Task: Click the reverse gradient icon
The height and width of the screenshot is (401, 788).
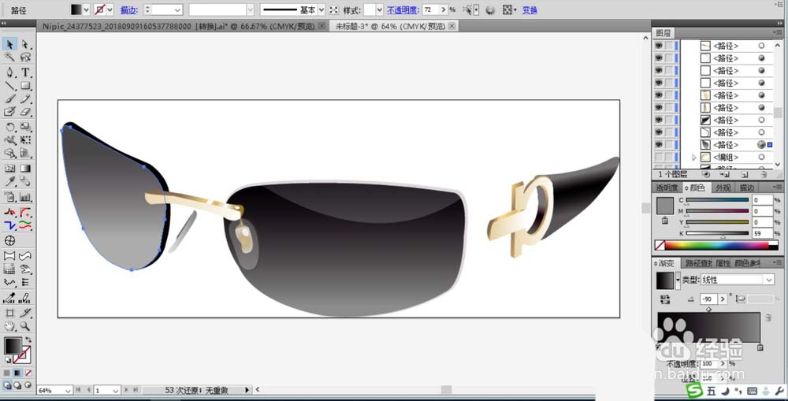Action: click(665, 299)
